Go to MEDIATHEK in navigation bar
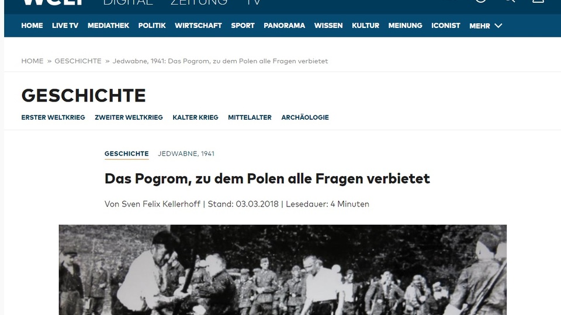561x315 pixels. [x=109, y=26]
